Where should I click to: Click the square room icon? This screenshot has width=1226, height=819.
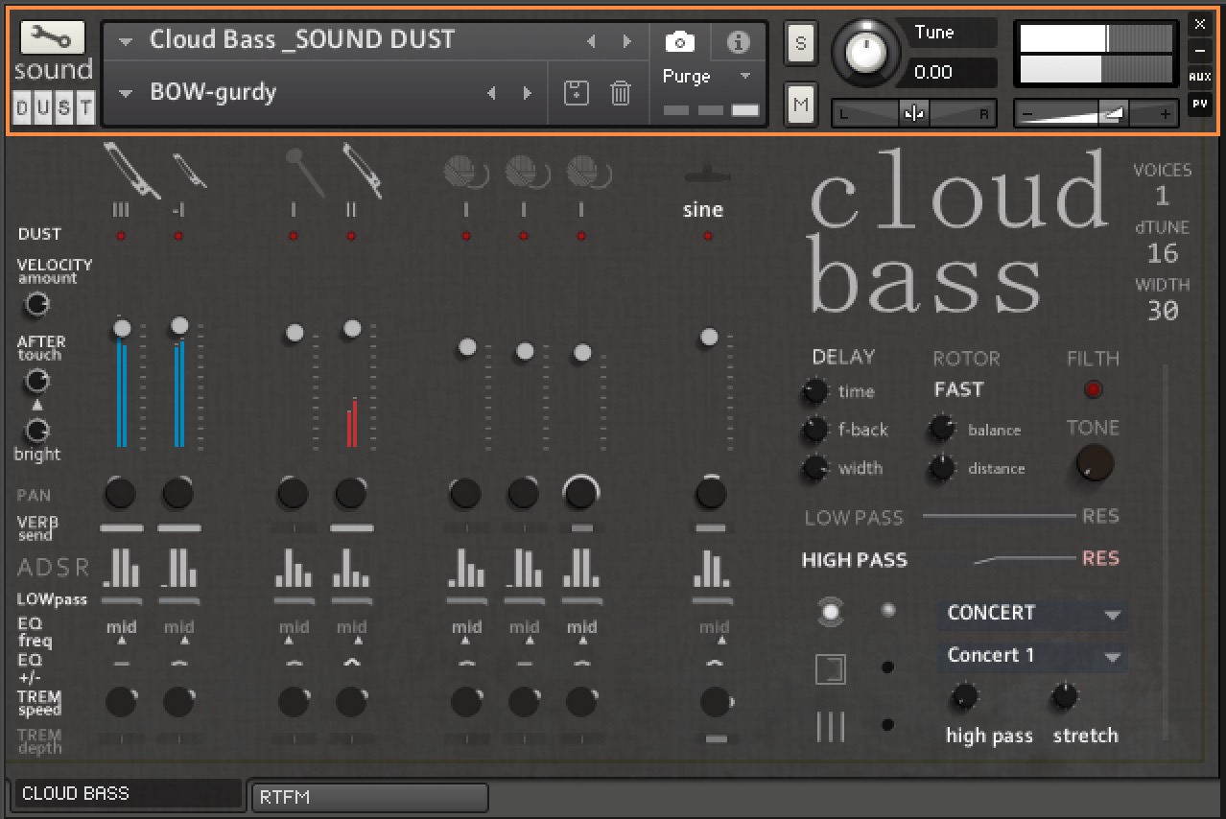click(x=831, y=669)
